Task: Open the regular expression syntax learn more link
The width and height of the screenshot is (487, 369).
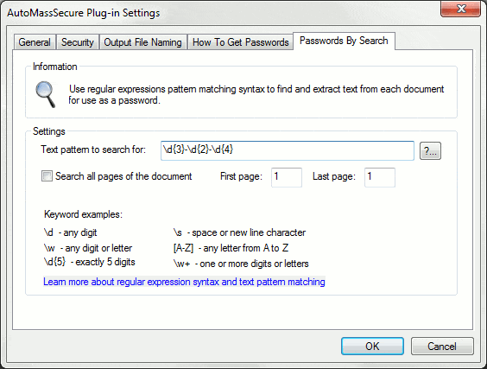Action: [x=184, y=282]
